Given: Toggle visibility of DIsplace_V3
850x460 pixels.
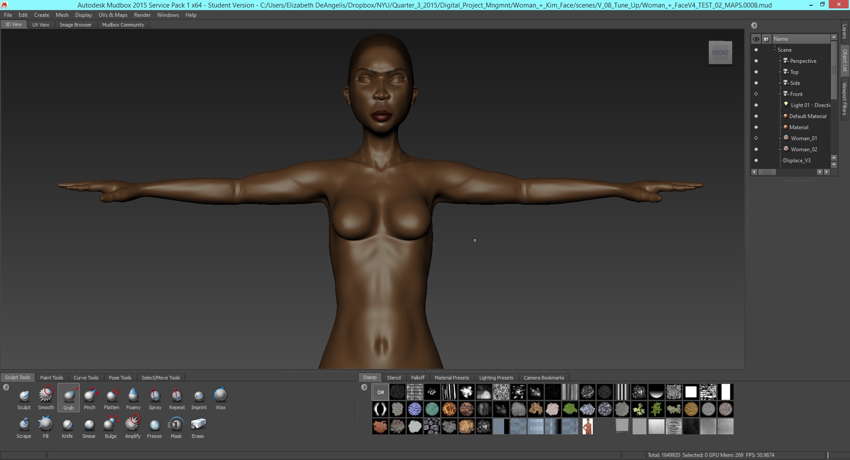Looking at the screenshot, I should point(756,161).
